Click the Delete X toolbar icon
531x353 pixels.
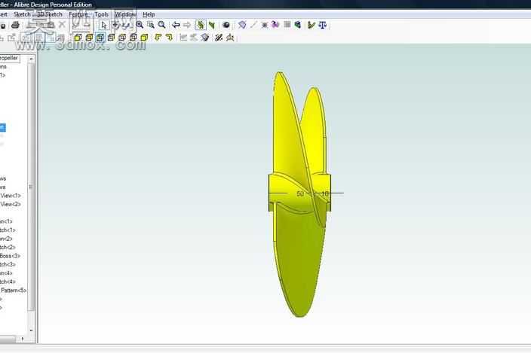62,25
